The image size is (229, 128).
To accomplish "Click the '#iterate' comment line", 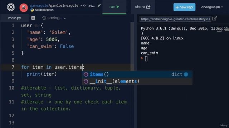I will [74, 105].
